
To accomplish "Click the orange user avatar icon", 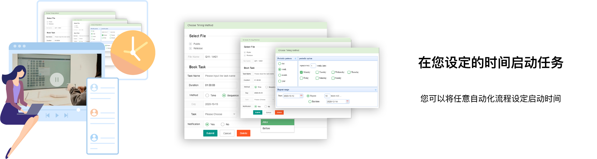I will (x=94, y=113).
